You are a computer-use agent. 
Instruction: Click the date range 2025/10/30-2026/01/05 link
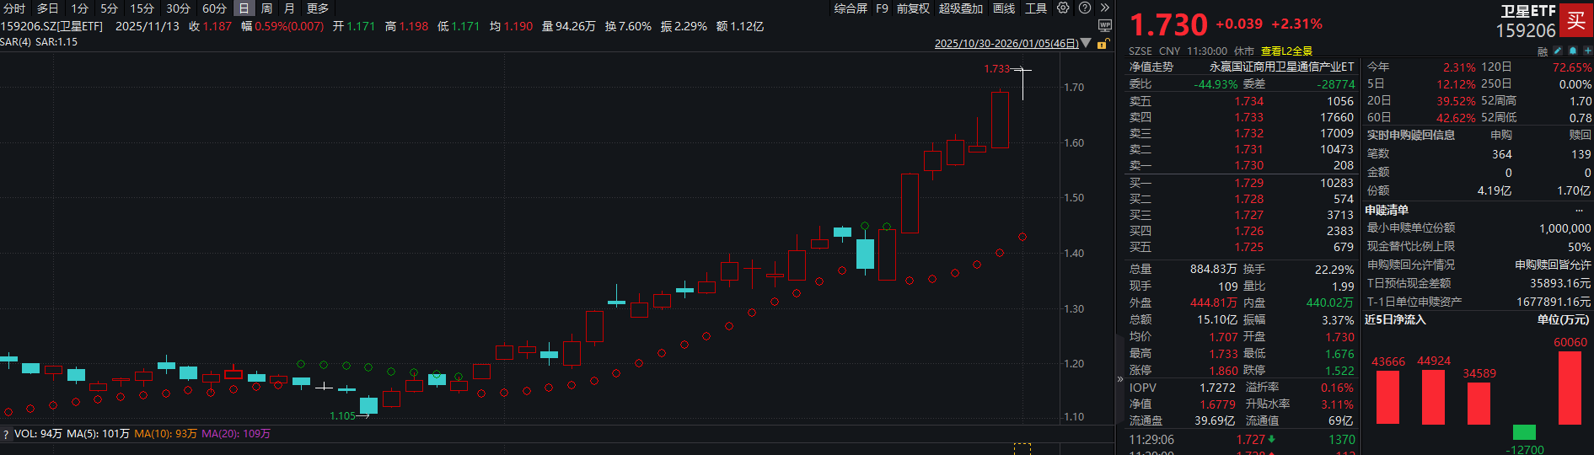[x=1006, y=44]
